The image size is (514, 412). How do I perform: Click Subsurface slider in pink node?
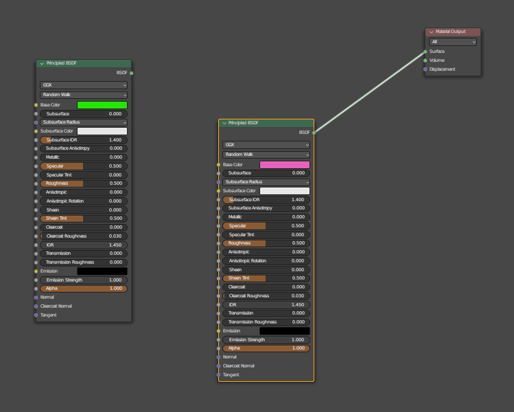coord(266,173)
